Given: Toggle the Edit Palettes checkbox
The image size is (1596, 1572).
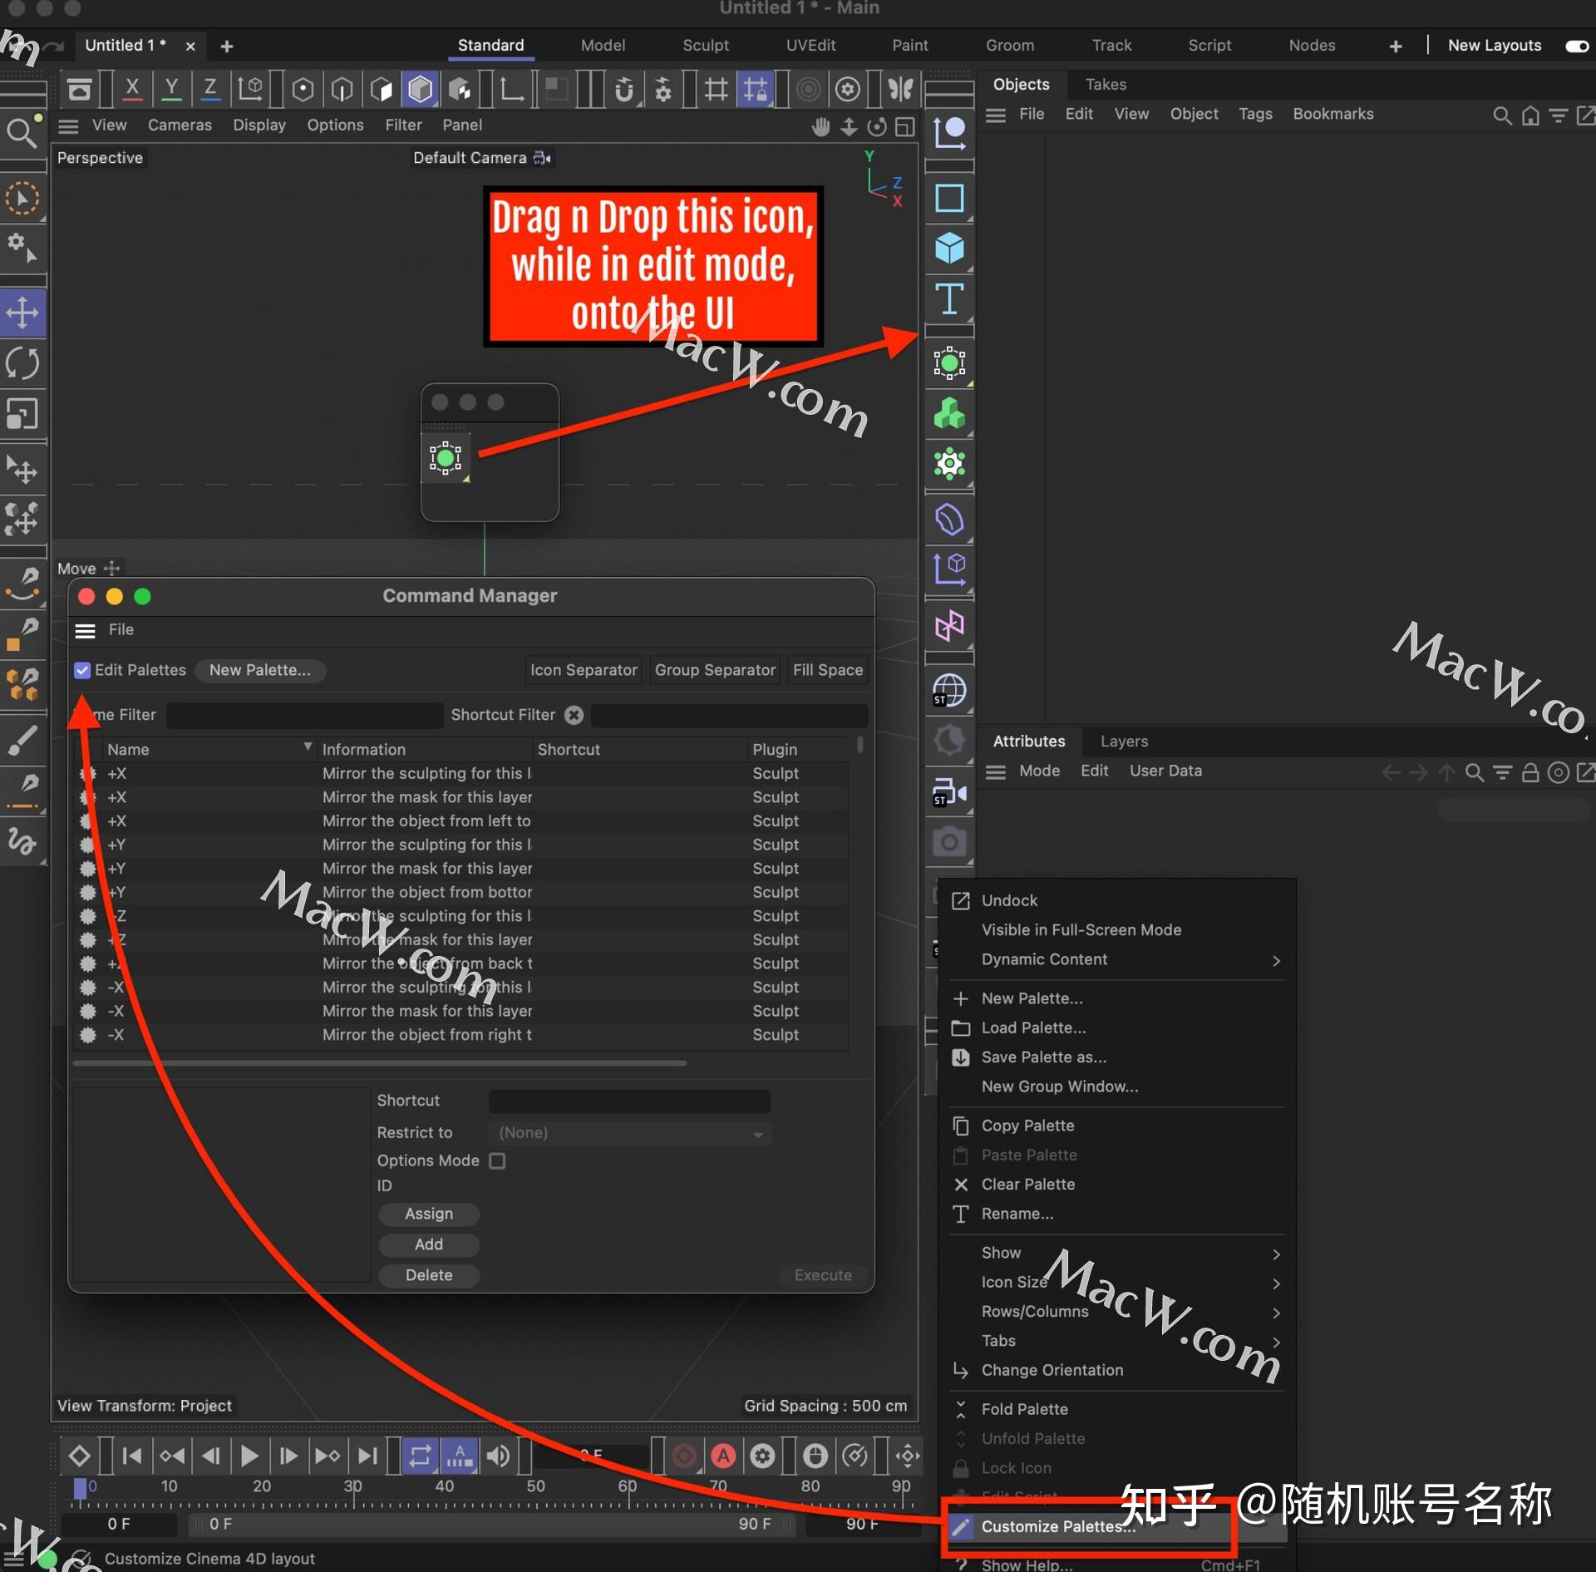Looking at the screenshot, I should [82, 670].
